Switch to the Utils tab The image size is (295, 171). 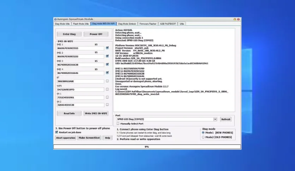182,24
